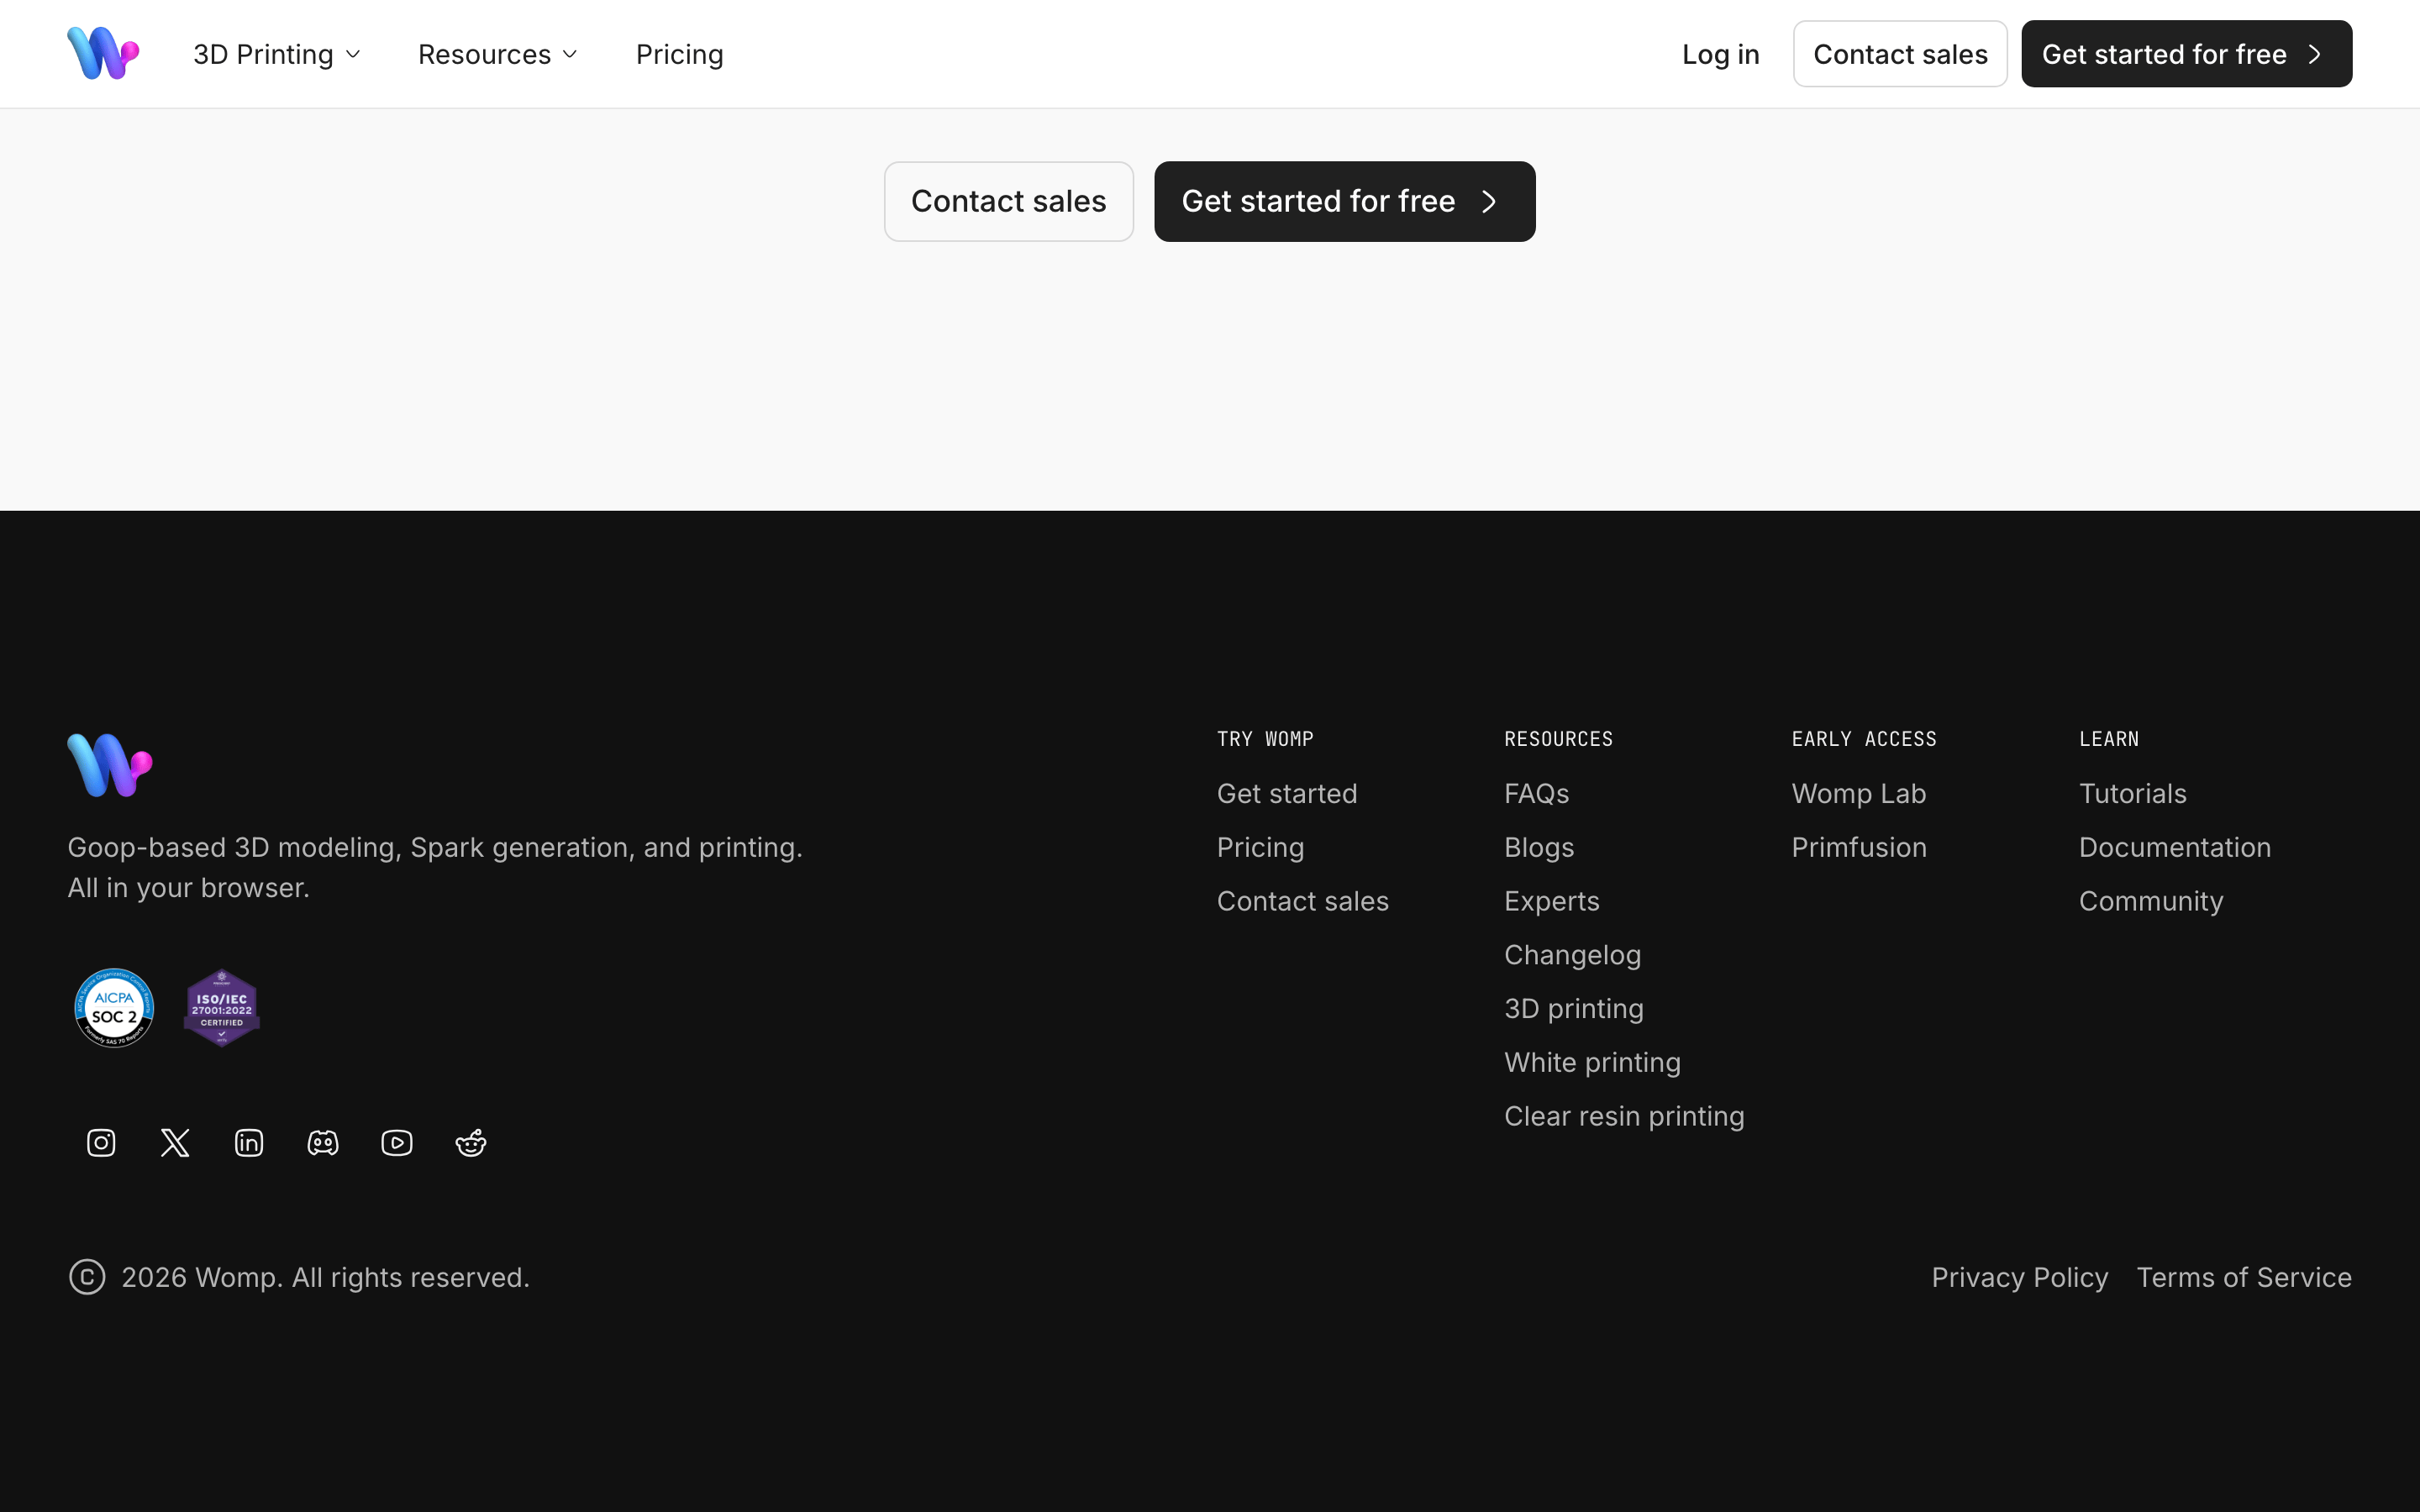Expand the 3D Printing dropdown menu
This screenshot has height=1512, width=2420.
click(277, 54)
